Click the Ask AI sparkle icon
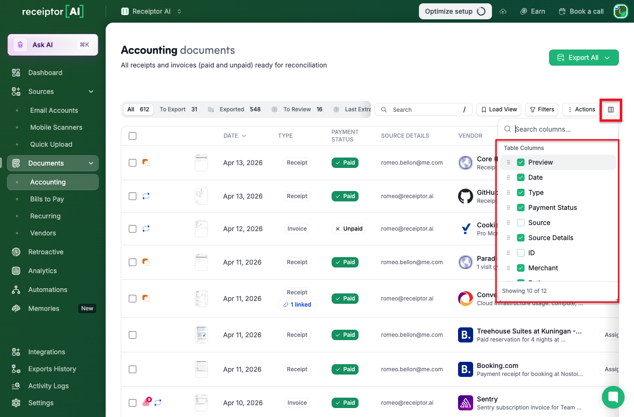The image size is (634, 417). pyautogui.click(x=20, y=45)
